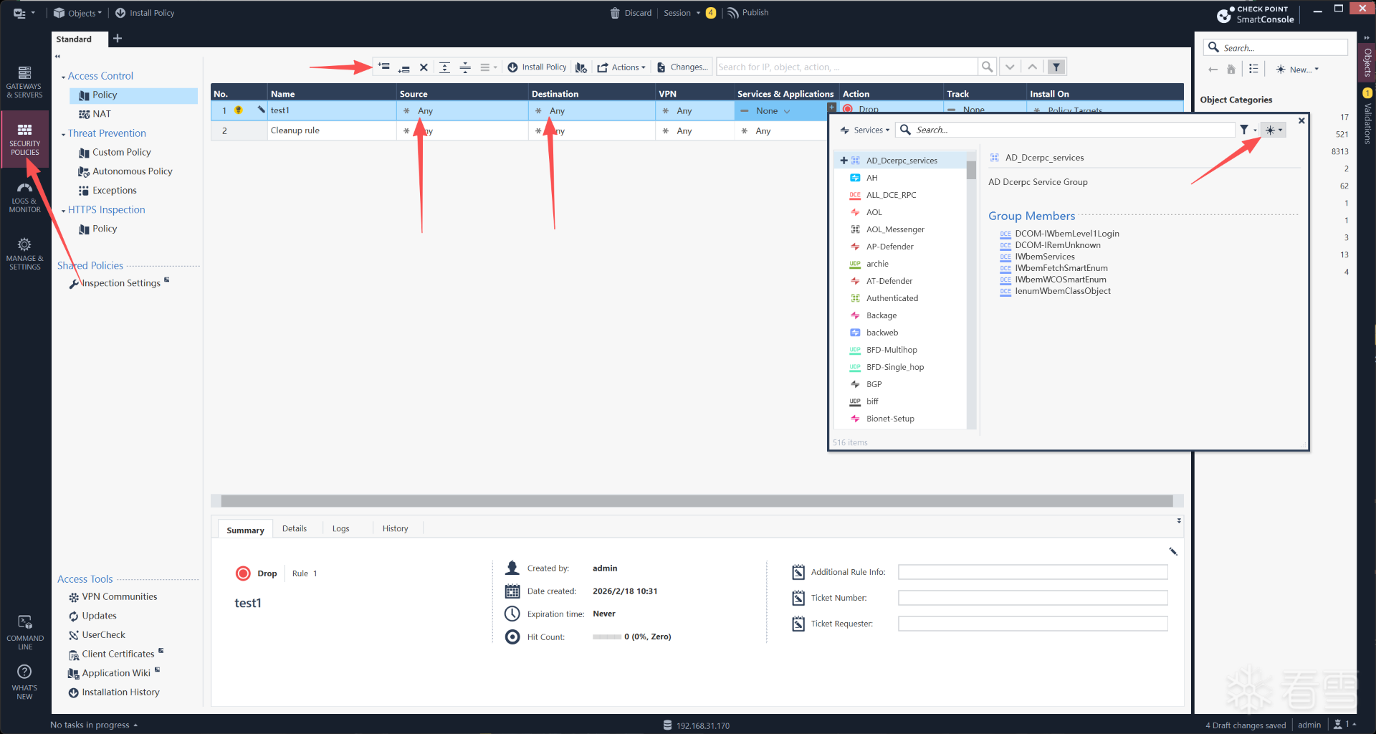The width and height of the screenshot is (1376, 734).
Task: Open the Command Line panel
Action: point(24,632)
